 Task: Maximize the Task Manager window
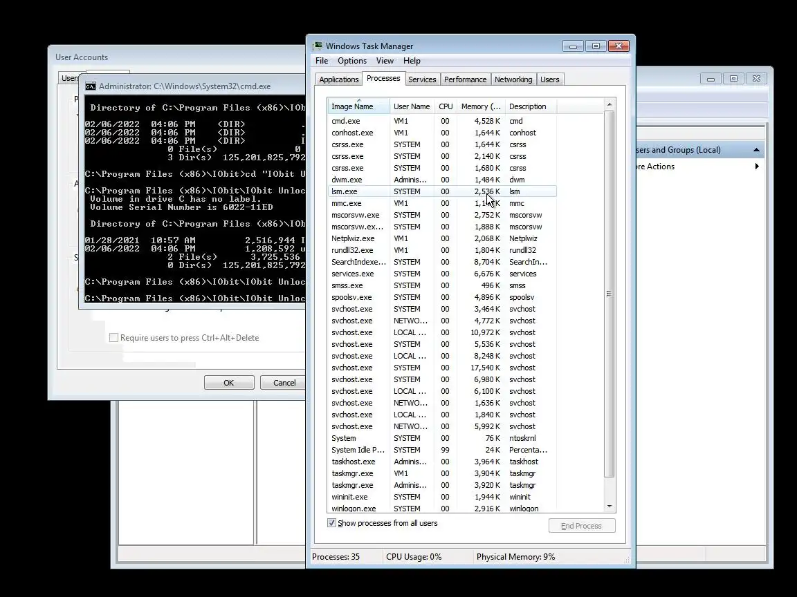click(596, 46)
